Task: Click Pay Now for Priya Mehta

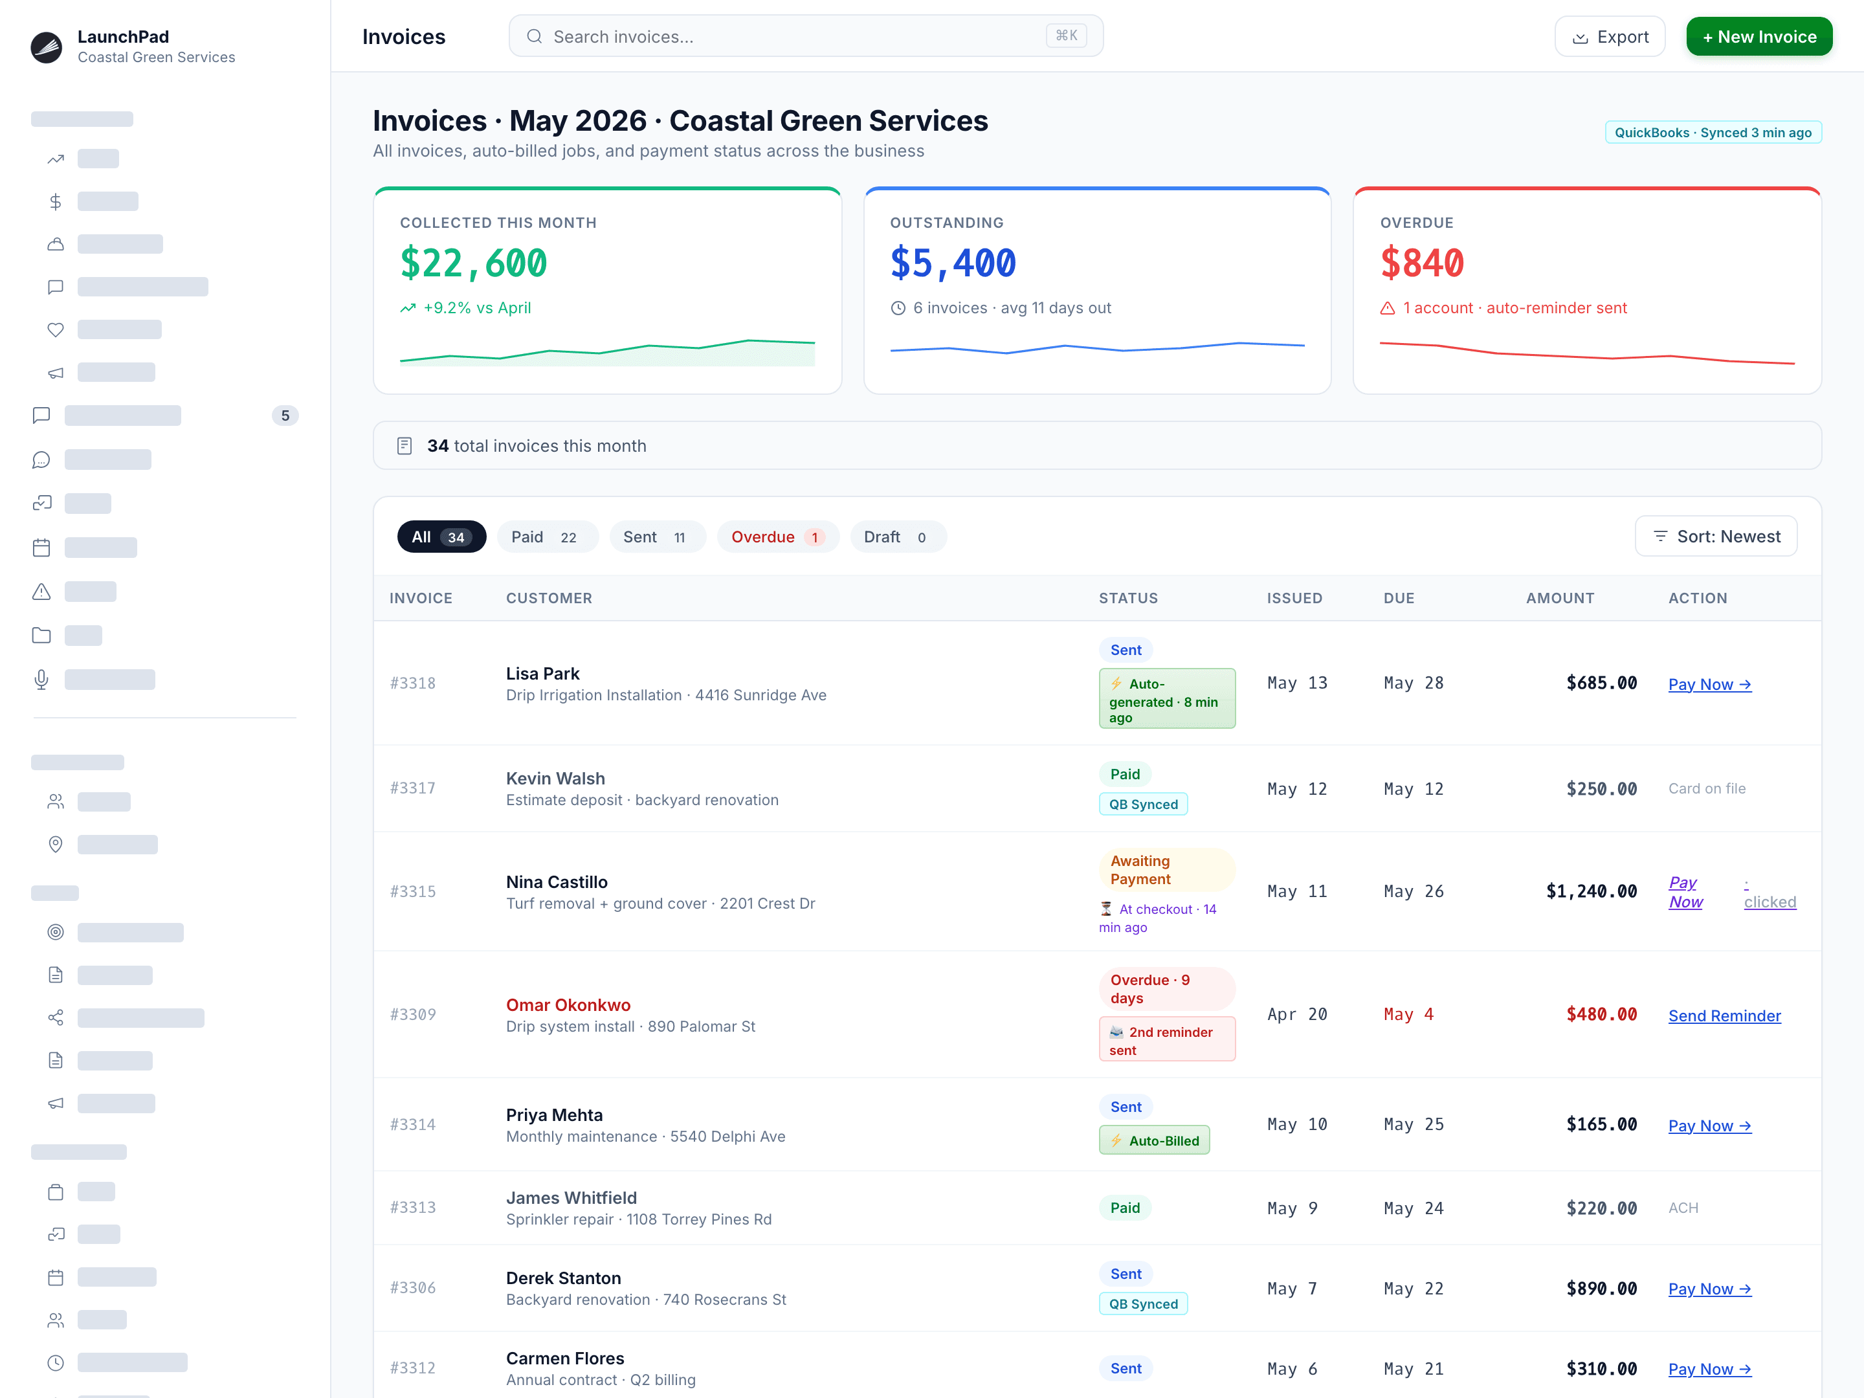Action: click(1710, 1126)
